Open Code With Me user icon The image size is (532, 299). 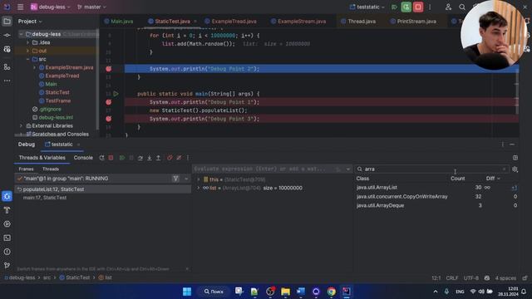pyautogui.click(x=449, y=7)
